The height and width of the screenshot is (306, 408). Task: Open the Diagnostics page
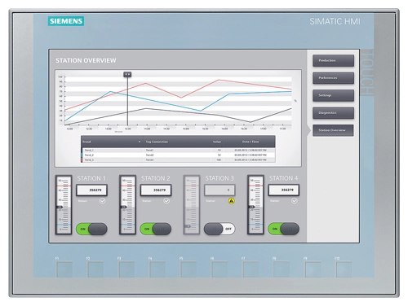pyautogui.click(x=333, y=113)
